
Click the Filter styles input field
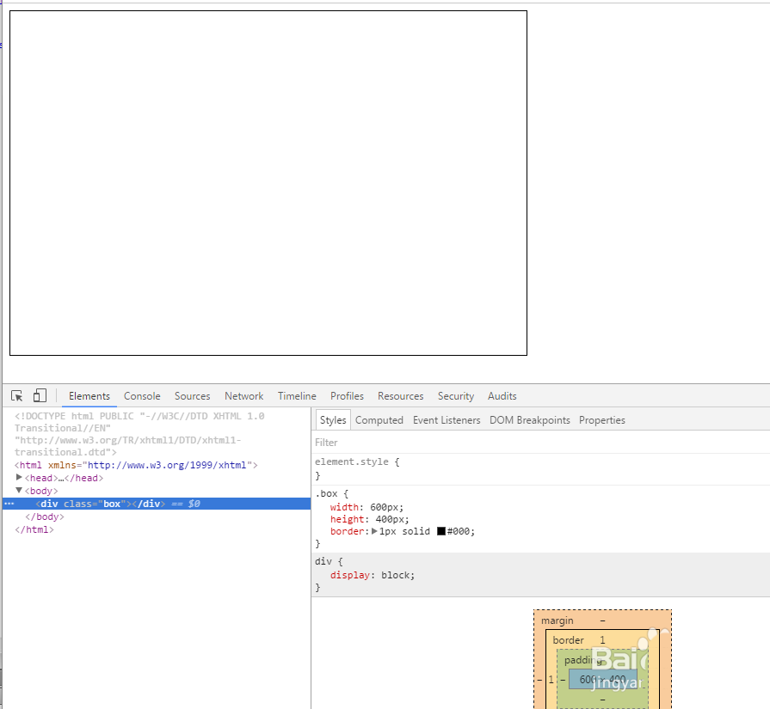(x=516, y=443)
